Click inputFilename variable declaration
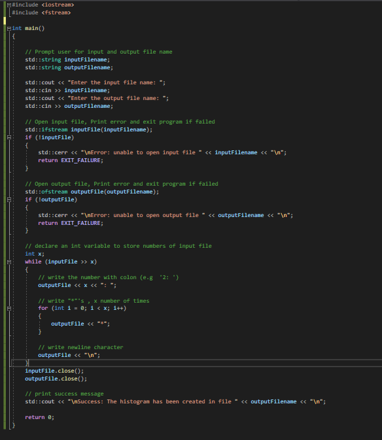The width and height of the screenshot is (382, 440). (x=87, y=59)
